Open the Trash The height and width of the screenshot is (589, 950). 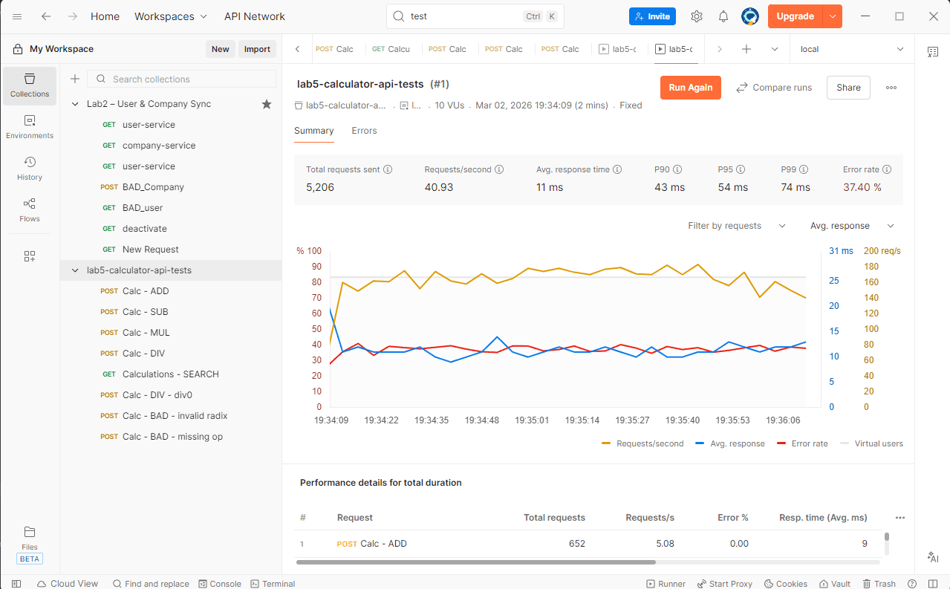pos(879,584)
